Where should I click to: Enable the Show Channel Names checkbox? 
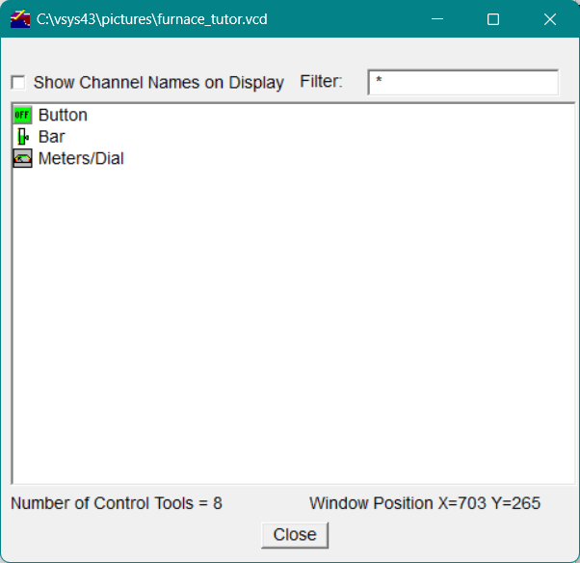coord(18,83)
